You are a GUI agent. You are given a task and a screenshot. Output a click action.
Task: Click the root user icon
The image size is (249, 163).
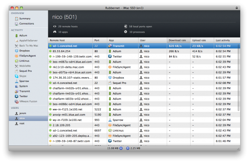tap(16, 124)
